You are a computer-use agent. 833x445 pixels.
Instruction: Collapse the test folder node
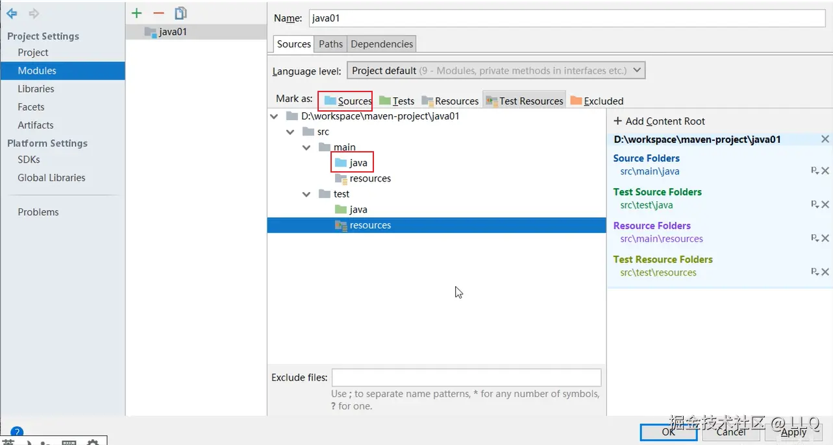(x=306, y=194)
